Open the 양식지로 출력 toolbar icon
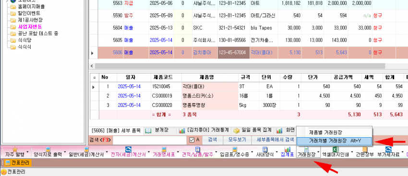Image resolution: width=408 pixels, height=176 pixels. [48, 149]
